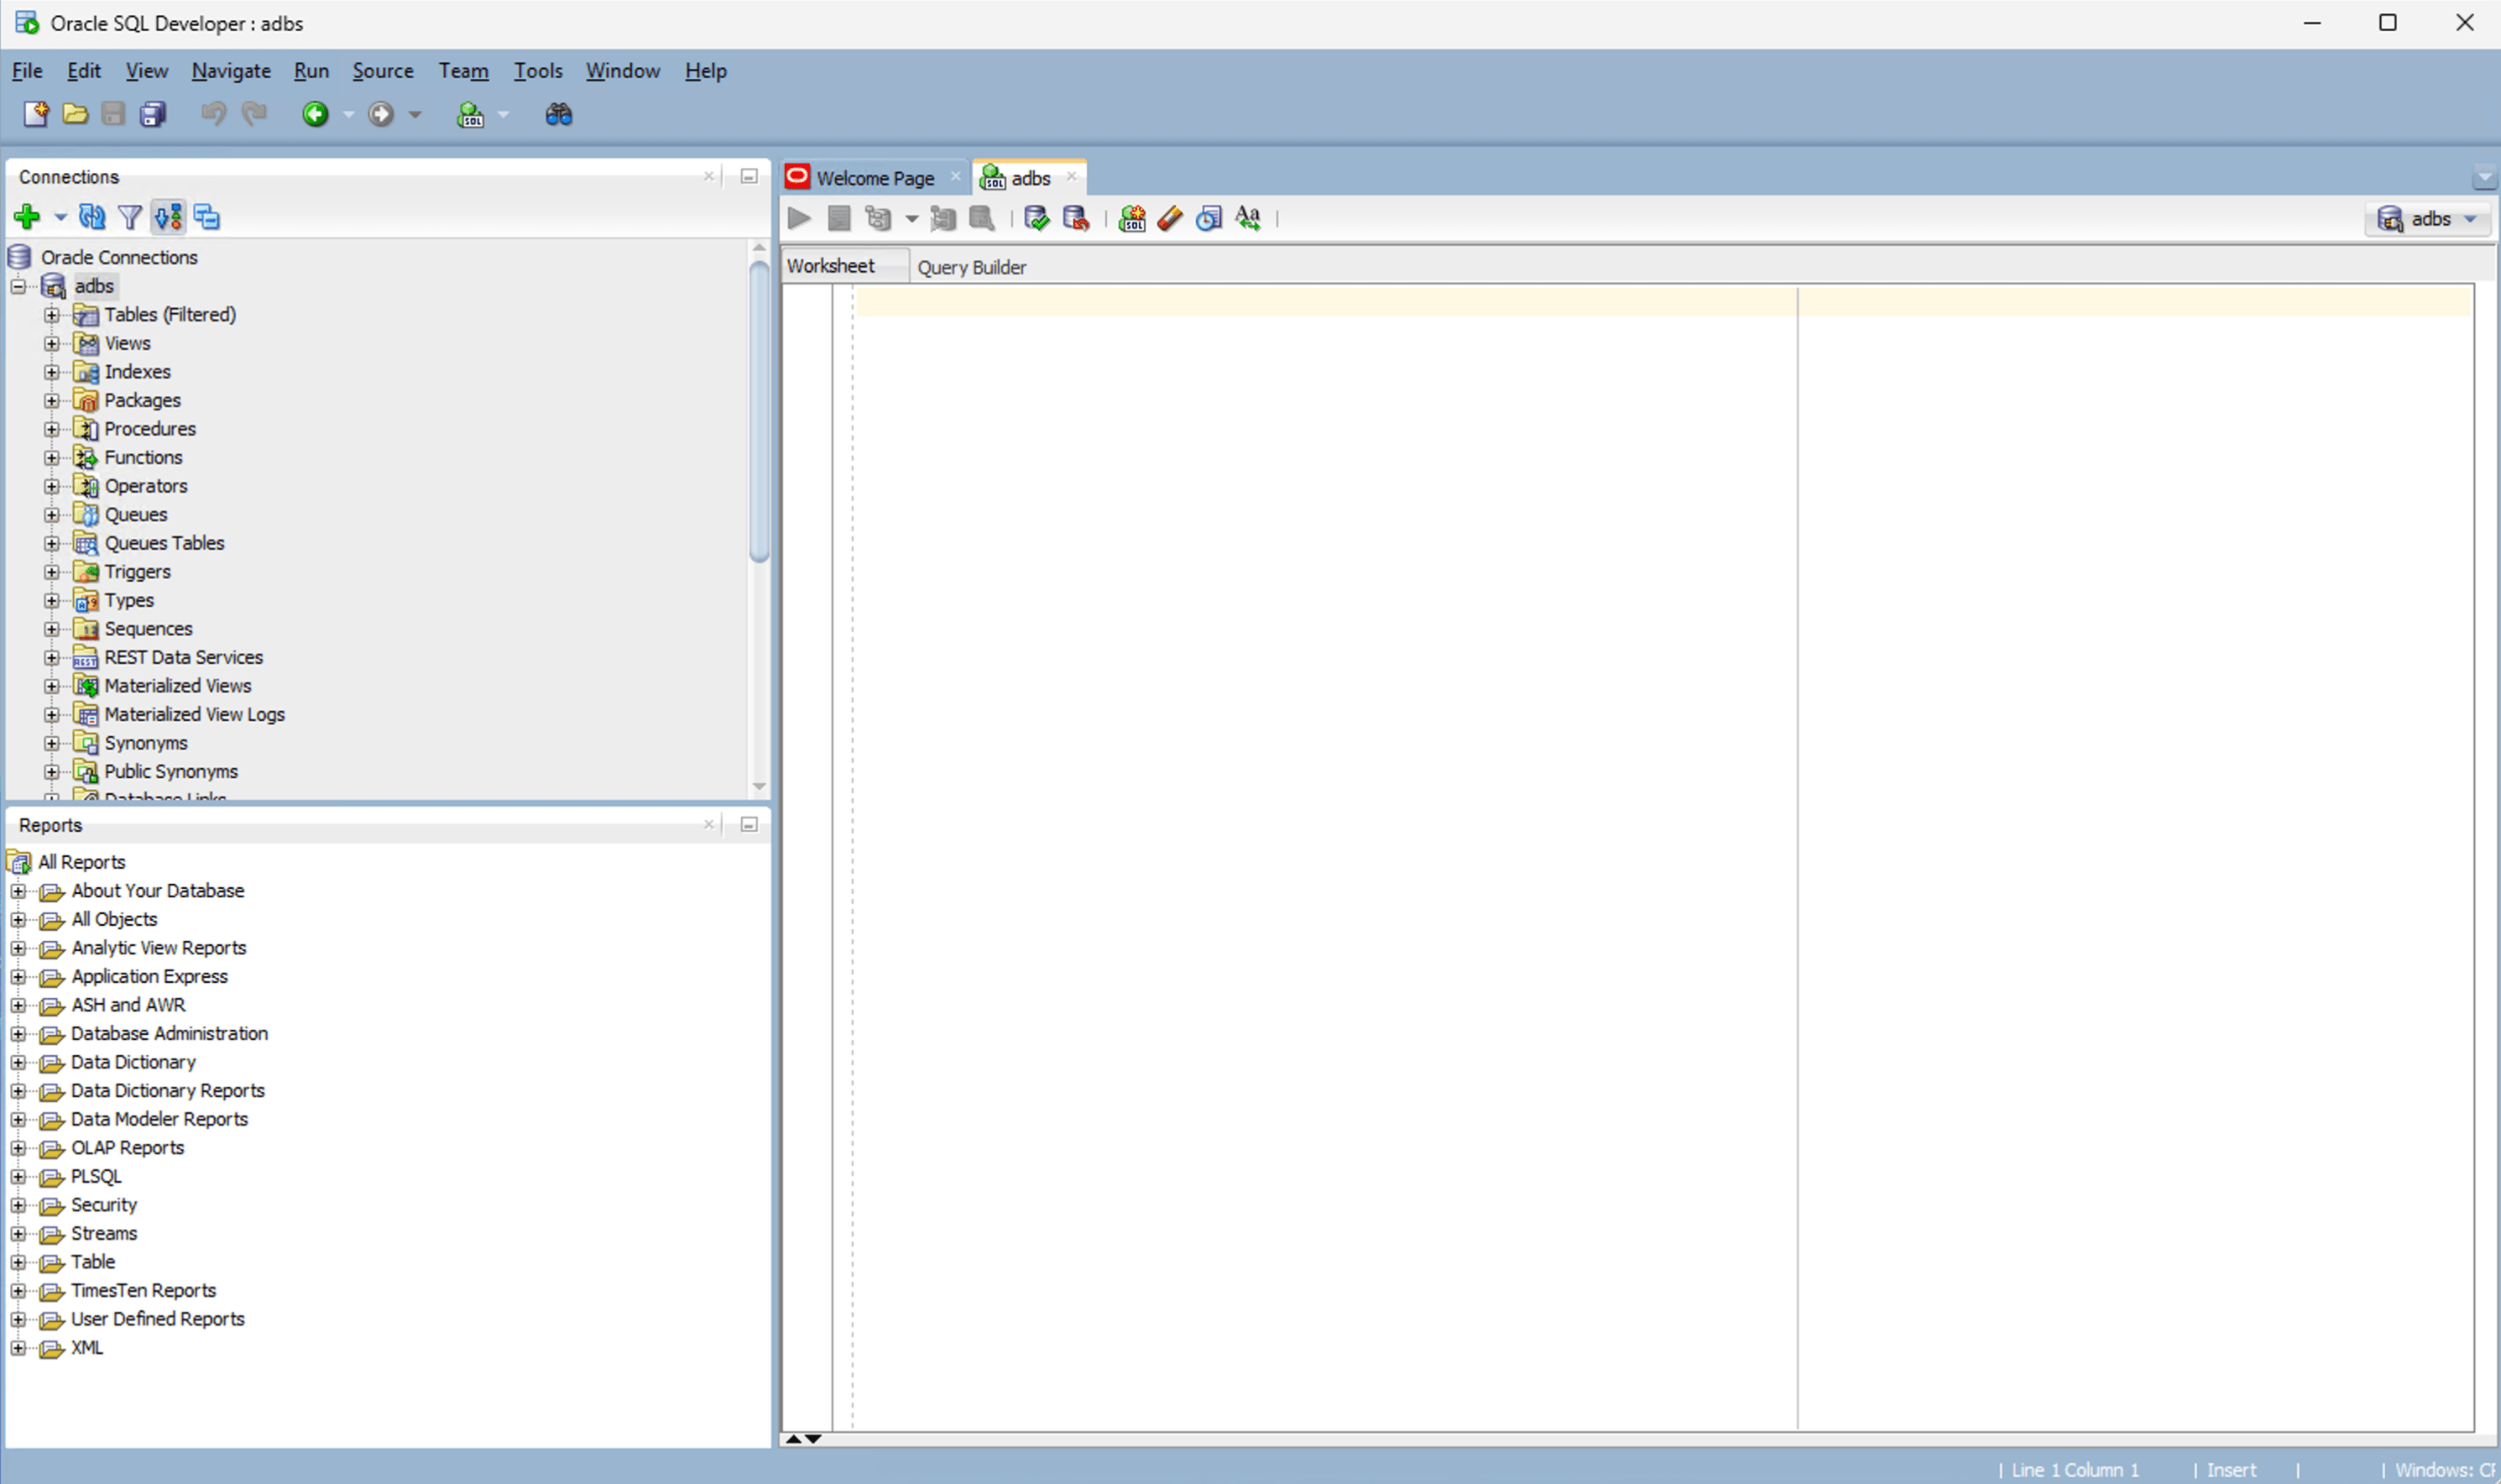Click the binoculars Find DB Object icon
Screen dimensions: 2501x1484
[559, 114]
